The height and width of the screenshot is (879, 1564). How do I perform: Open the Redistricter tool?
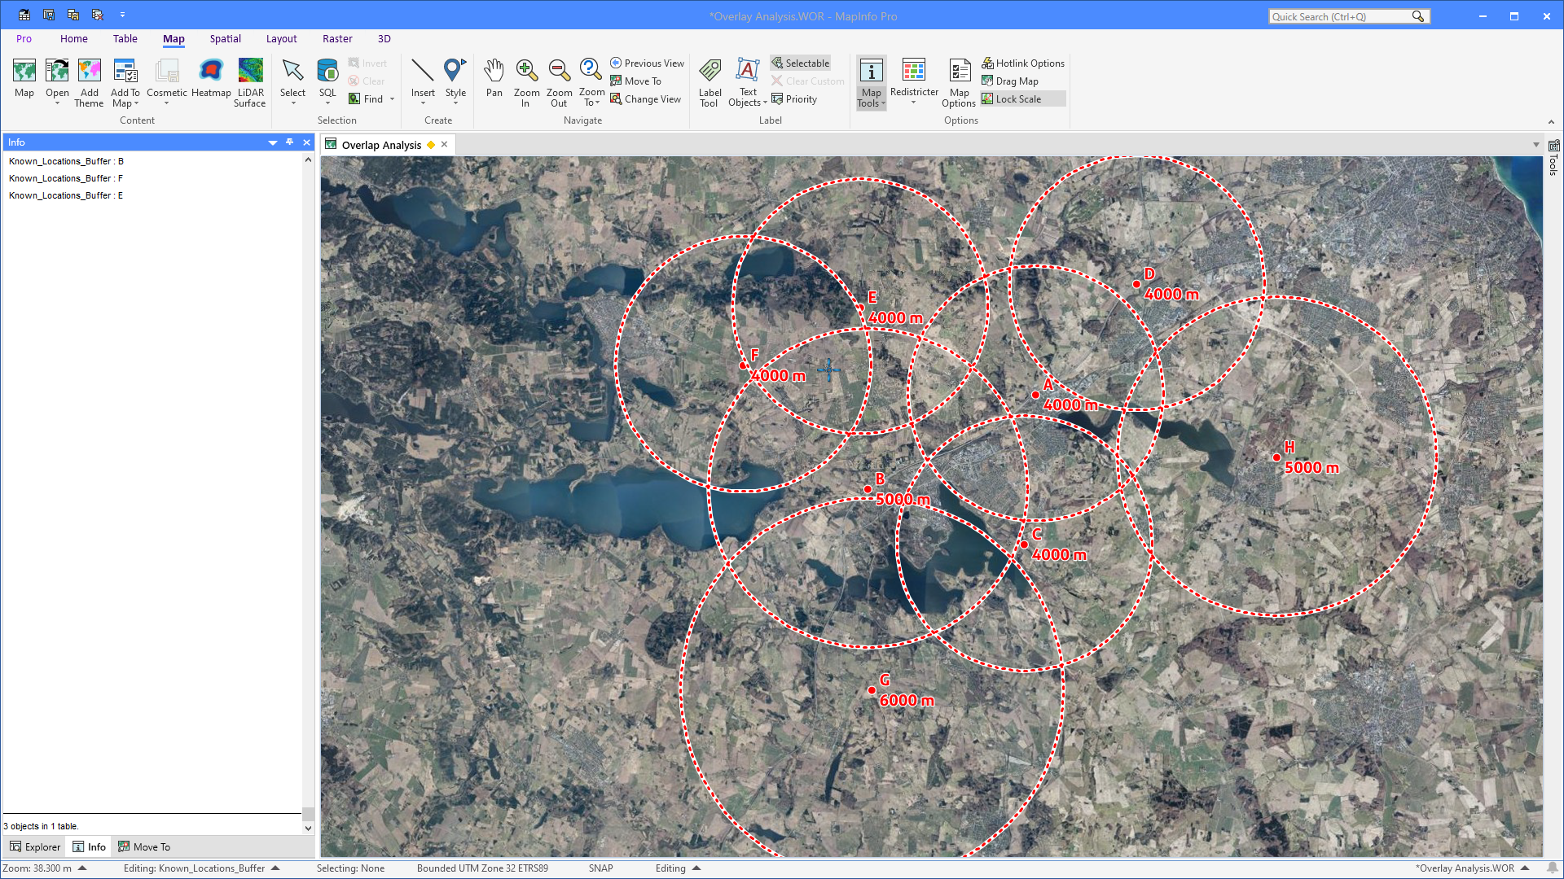pos(914,81)
